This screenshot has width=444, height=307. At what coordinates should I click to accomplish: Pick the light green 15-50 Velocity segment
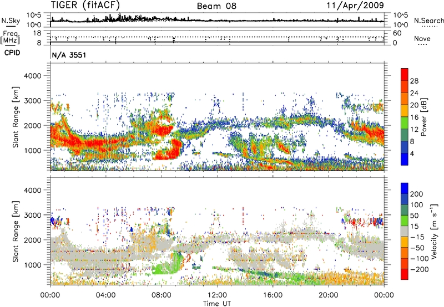pos(405,221)
